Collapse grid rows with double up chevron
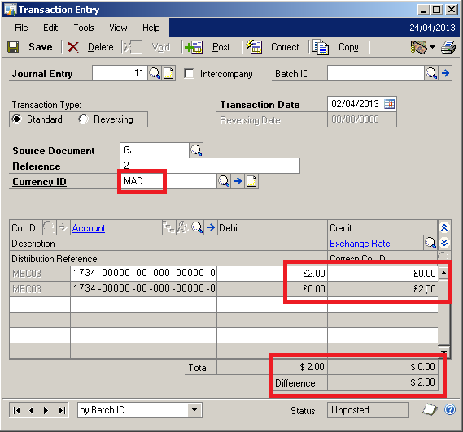463x432 pixels. (444, 227)
